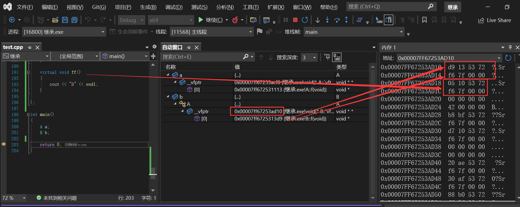Click the memory address input field

click(x=447, y=58)
